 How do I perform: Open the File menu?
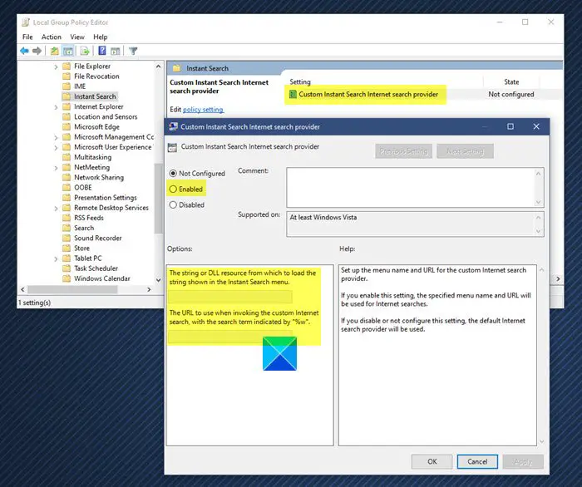(x=27, y=37)
